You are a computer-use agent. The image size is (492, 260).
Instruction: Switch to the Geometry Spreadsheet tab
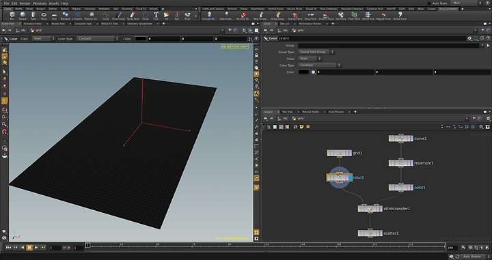[x=140, y=23]
